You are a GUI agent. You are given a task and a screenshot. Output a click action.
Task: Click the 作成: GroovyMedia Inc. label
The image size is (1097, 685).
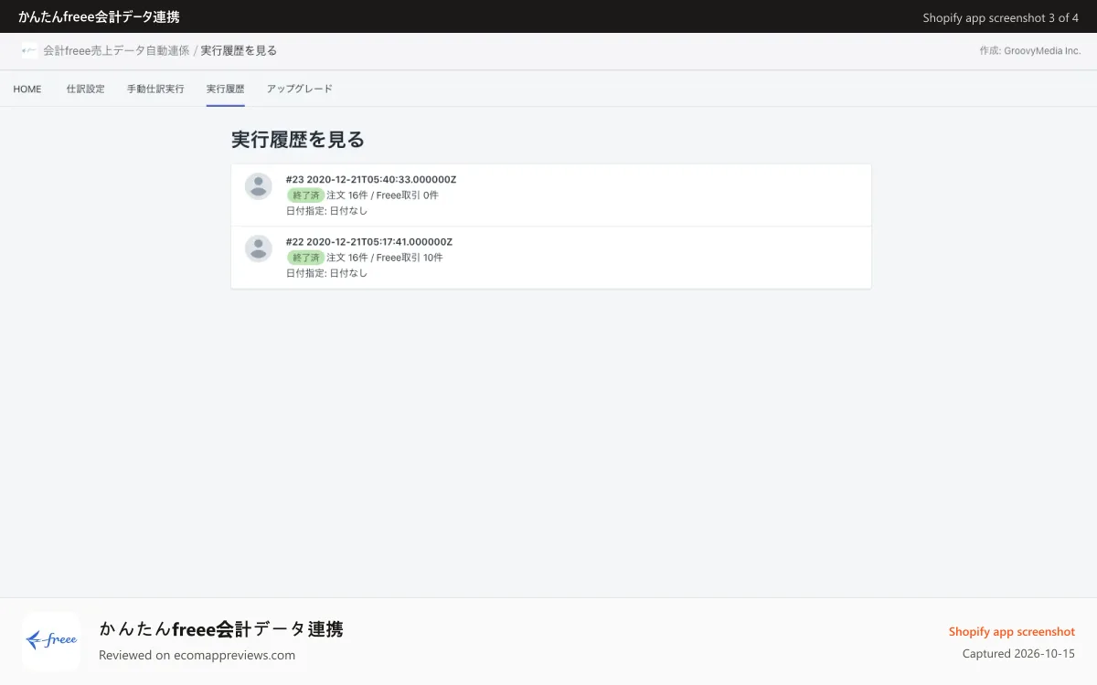[x=1029, y=51]
